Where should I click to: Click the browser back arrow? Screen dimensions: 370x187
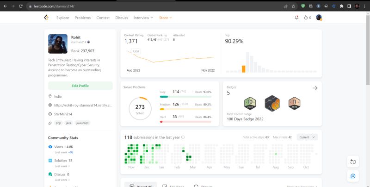(5, 6)
